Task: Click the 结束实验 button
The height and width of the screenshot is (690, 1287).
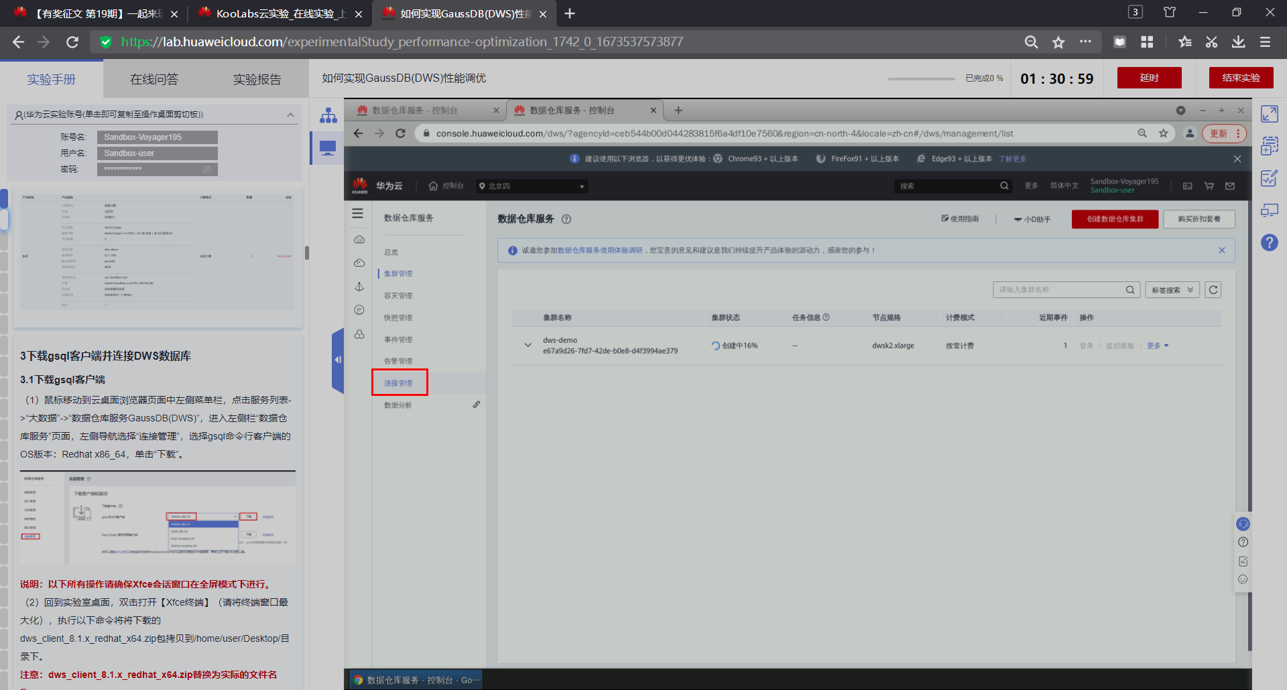Action: point(1241,78)
